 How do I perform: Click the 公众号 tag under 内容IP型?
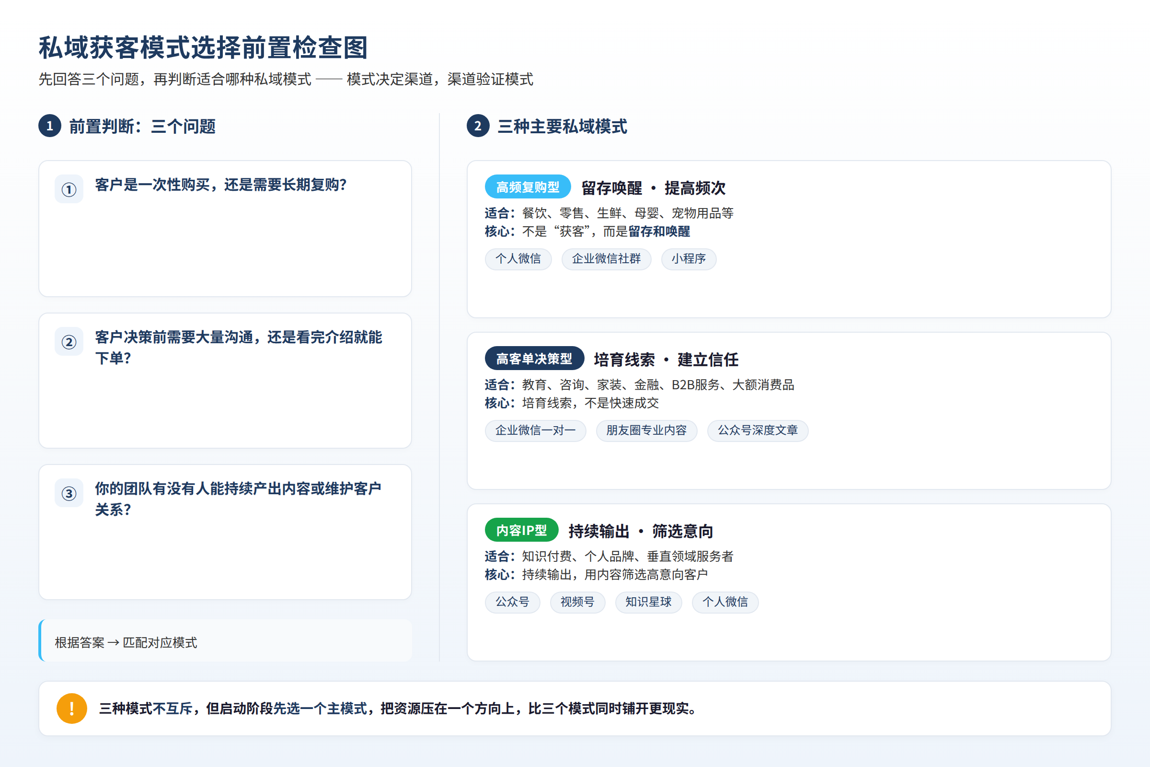512,602
